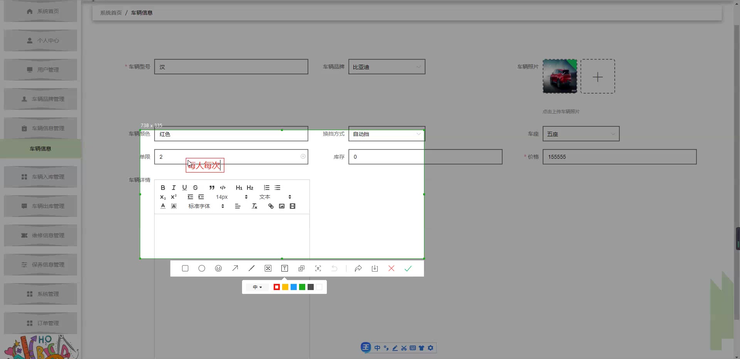Apply Heading 2 style in editor
Viewport: 740px width, 359px height.
[x=250, y=188]
